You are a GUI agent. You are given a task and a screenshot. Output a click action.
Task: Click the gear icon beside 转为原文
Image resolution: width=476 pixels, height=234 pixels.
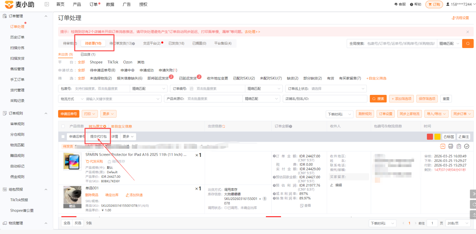pyautogui.click(x=105, y=126)
